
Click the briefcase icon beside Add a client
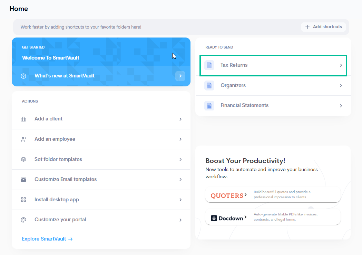(23, 119)
